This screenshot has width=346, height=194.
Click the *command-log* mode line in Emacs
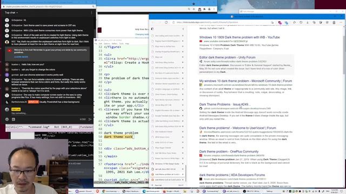point(50,127)
